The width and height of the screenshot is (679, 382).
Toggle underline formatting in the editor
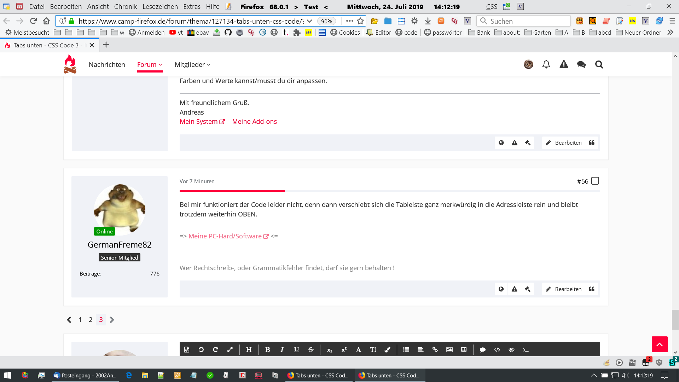(296, 349)
